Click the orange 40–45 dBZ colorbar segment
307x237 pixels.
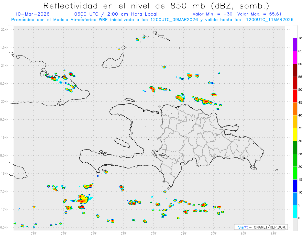pos(295,109)
